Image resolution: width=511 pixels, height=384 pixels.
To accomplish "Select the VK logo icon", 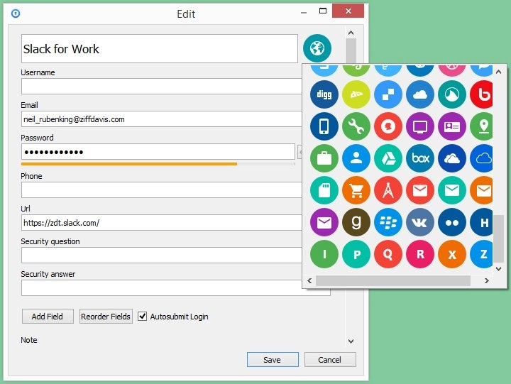I will [x=420, y=222].
